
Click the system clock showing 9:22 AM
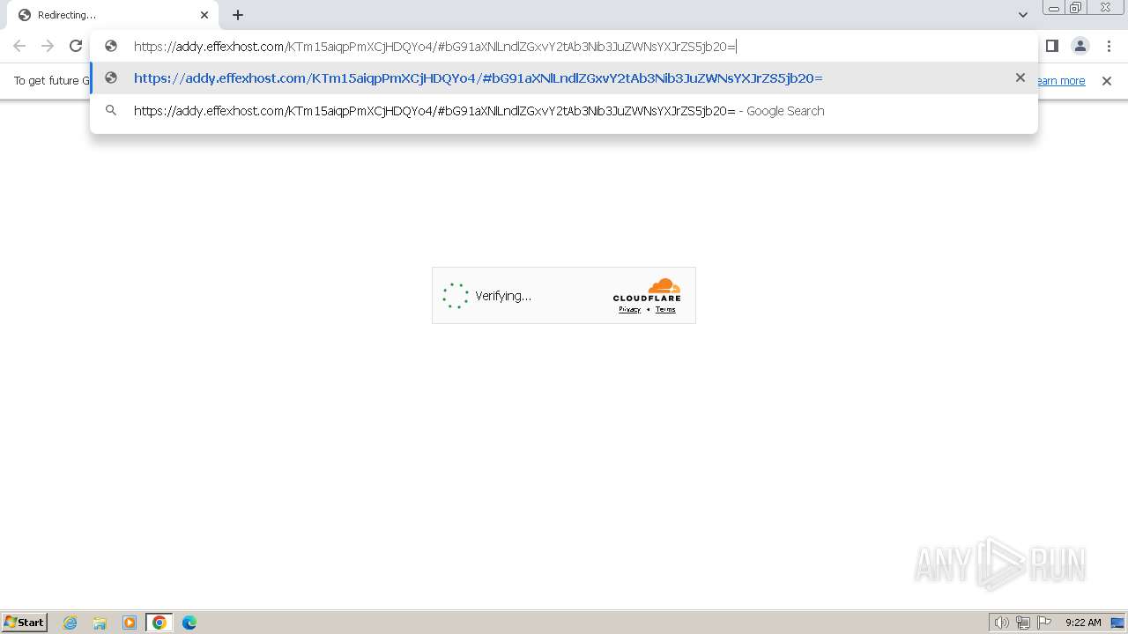[1083, 623]
